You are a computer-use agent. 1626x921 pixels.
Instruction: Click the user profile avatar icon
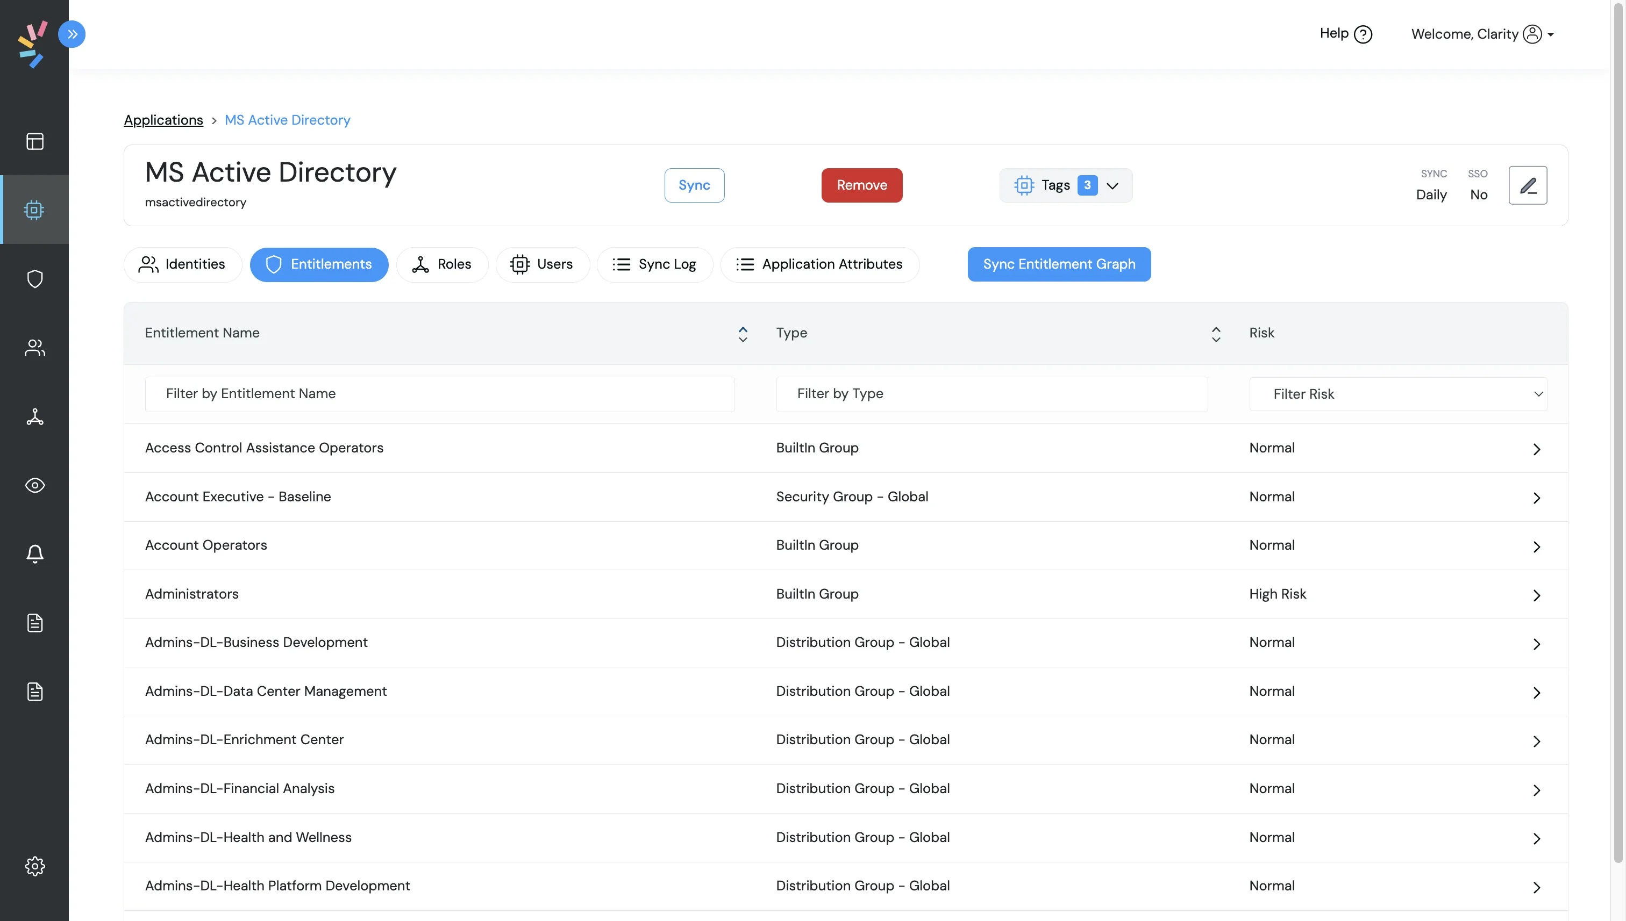click(1532, 33)
